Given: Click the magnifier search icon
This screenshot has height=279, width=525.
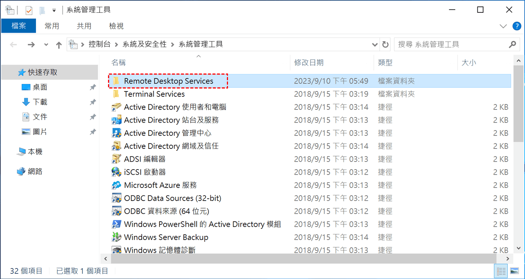Looking at the screenshot, I should 512,45.
